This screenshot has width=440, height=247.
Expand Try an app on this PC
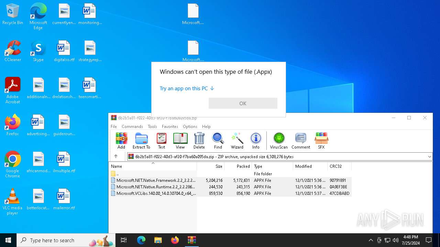(x=187, y=89)
